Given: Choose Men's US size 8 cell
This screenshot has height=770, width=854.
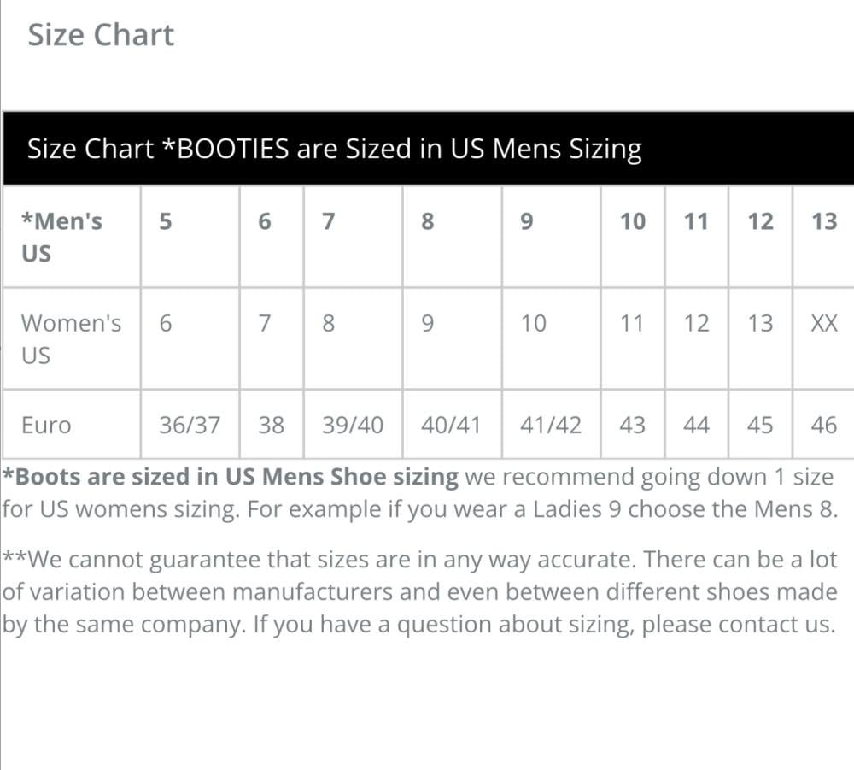Looking at the screenshot, I should pos(428,222).
